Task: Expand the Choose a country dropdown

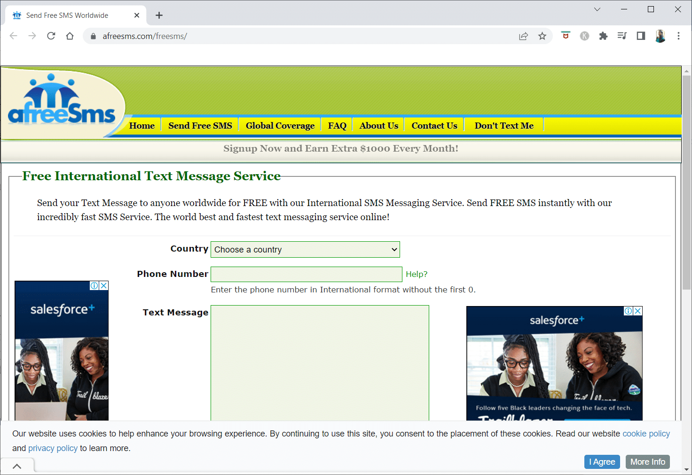Action: 305,249
